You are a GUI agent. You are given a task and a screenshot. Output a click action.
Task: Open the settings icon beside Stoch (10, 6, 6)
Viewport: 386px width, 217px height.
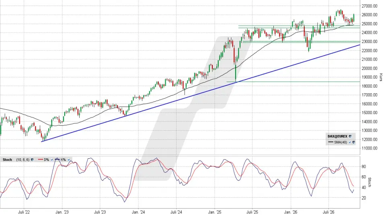[32, 160]
